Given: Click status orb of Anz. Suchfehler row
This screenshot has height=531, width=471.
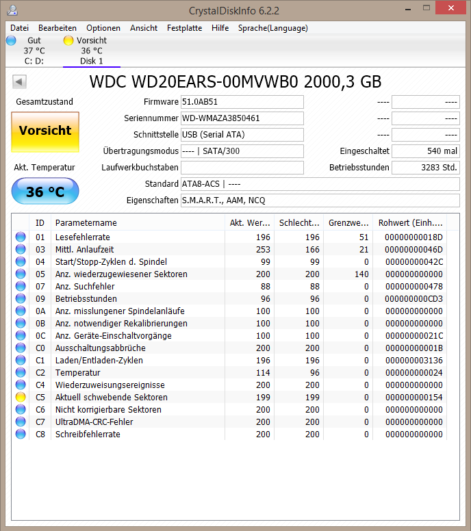Looking at the screenshot, I should click(21, 286).
